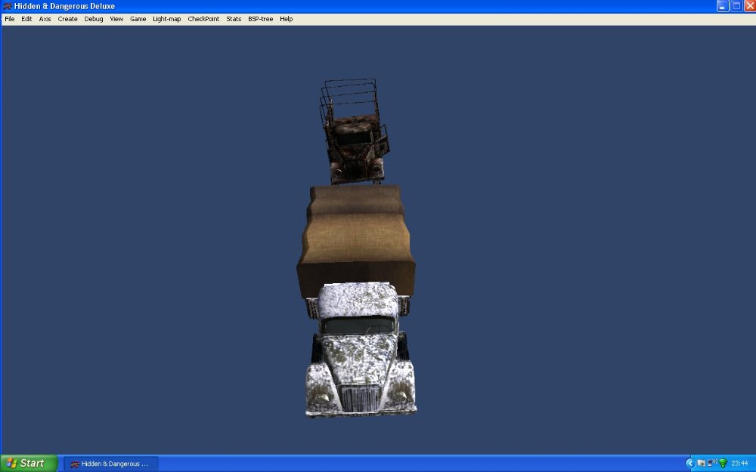Open the File menu
This screenshot has height=472, width=756.
pos(10,19)
